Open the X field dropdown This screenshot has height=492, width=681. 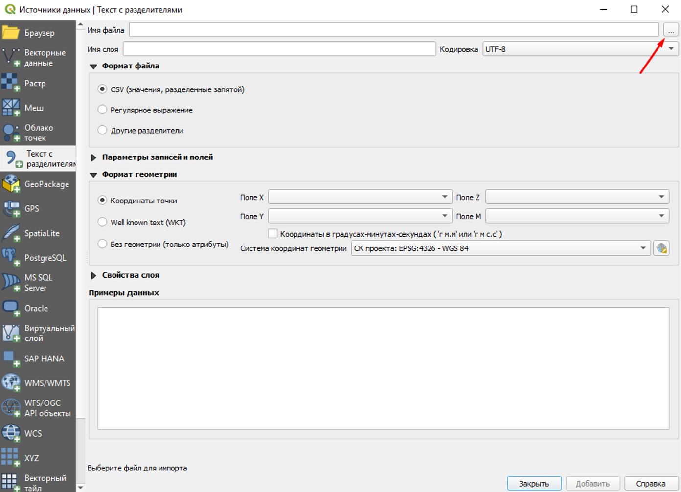(359, 197)
